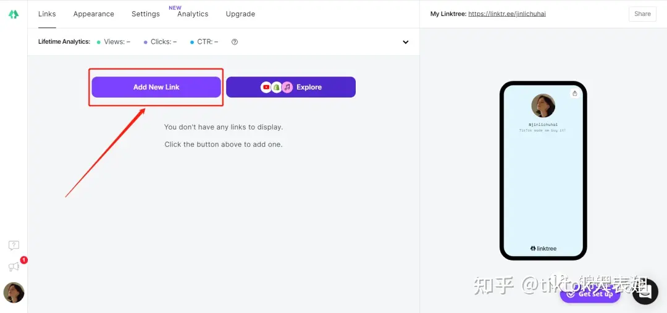Click the Shopify icon in Explore button
This screenshot has height=313, width=667.
(277, 87)
